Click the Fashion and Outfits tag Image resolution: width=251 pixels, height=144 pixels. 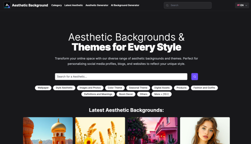(205, 88)
